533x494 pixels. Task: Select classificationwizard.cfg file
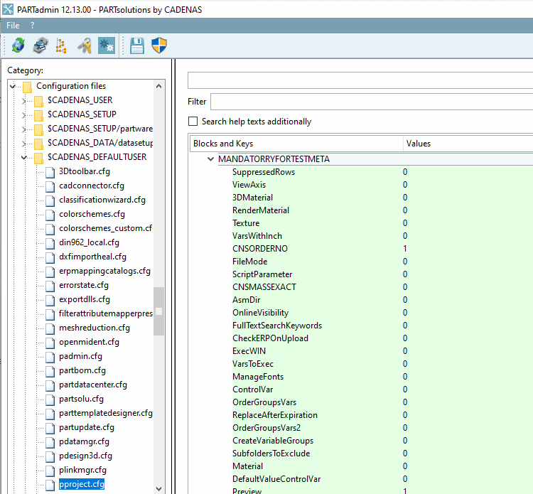click(x=102, y=200)
